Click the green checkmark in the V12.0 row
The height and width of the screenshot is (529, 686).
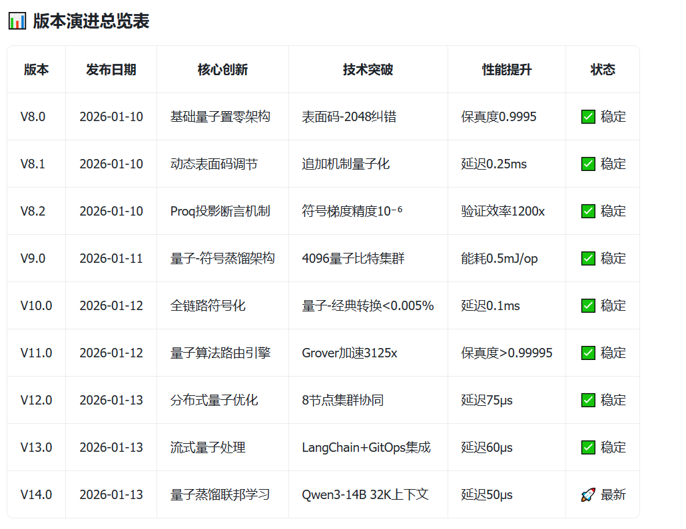588,400
